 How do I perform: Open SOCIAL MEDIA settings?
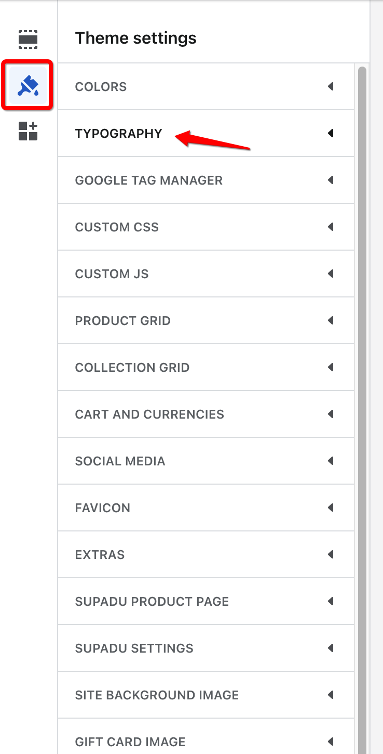tap(206, 461)
